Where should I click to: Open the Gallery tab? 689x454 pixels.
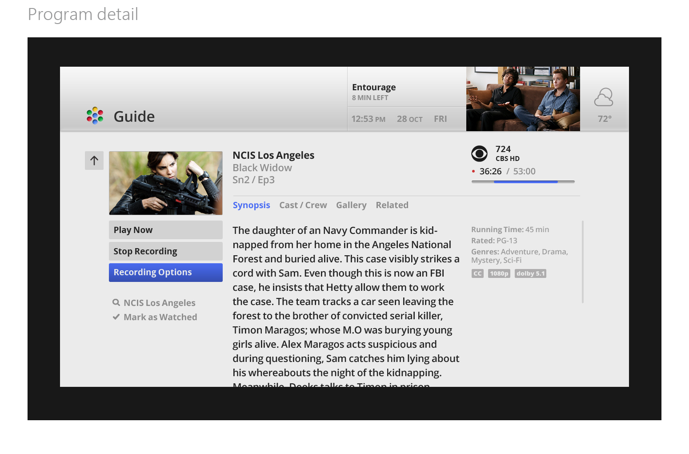click(351, 205)
